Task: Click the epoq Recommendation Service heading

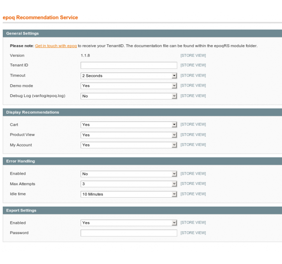Action: point(40,17)
